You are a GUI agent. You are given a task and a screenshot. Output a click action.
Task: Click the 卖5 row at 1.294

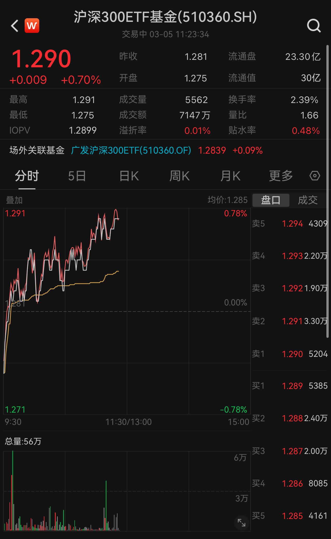coord(290,224)
